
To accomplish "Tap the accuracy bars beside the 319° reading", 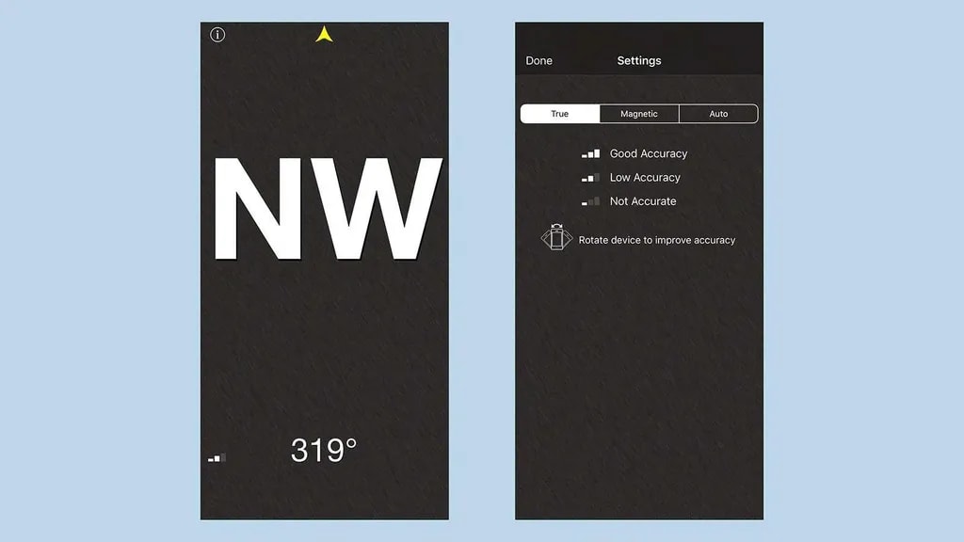I will pos(217,458).
